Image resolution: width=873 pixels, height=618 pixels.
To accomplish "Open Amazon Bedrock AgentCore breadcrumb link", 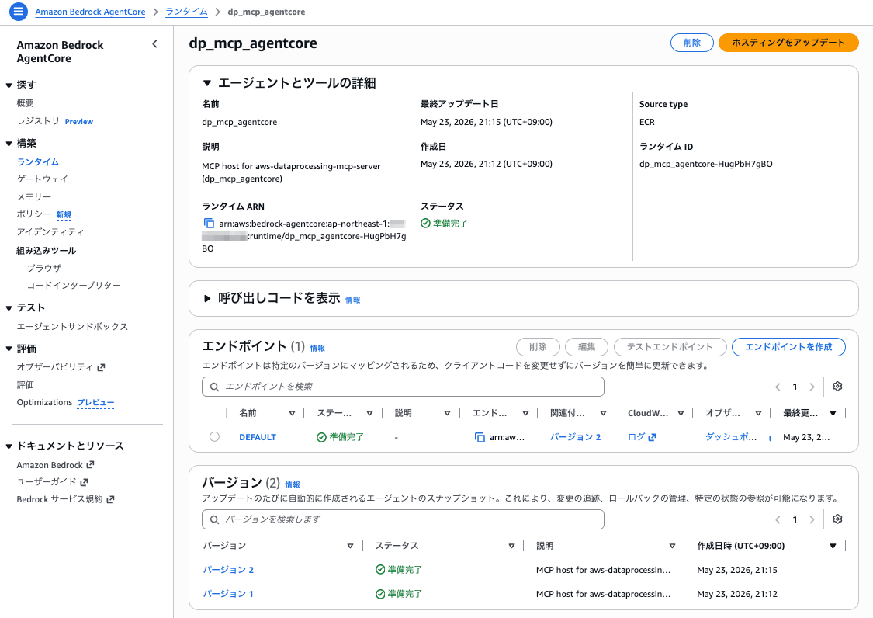I will [x=90, y=12].
